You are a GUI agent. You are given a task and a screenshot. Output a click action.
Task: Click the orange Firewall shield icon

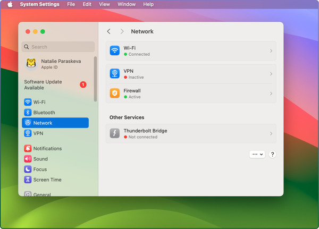(115, 93)
